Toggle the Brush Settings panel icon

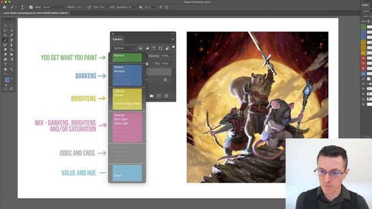[x=31, y=7]
